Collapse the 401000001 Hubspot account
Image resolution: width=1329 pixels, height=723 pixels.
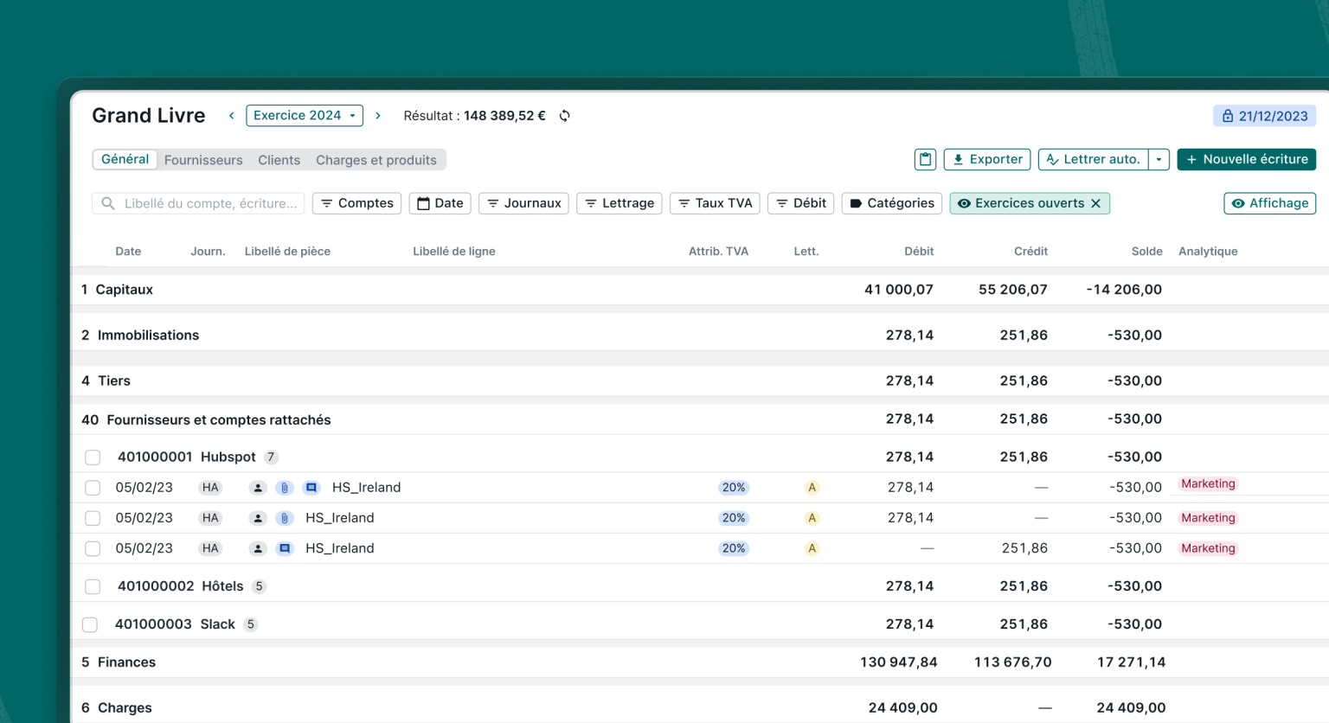(x=699, y=457)
